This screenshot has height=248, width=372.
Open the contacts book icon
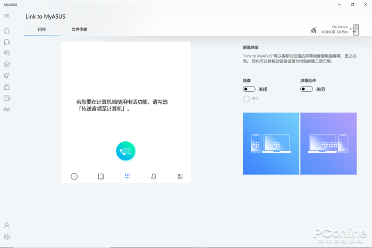pyautogui.click(x=101, y=176)
